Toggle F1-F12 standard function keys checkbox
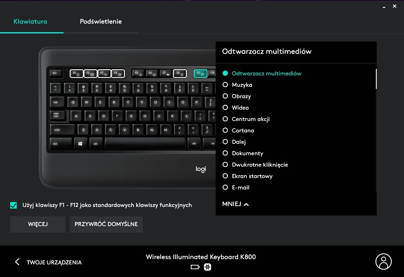The height and width of the screenshot is (277, 404). (14, 205)
